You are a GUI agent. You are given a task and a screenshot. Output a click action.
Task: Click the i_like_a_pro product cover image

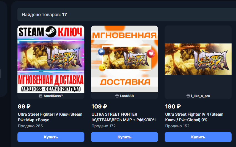[198, 59]
